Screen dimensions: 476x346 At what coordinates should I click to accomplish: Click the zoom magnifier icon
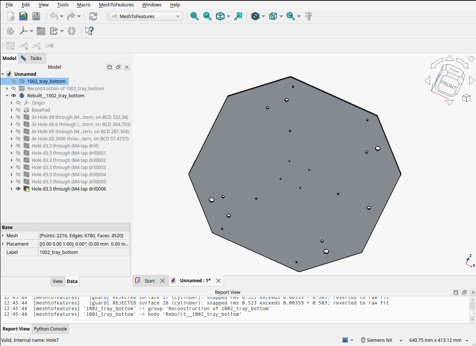pos(291,16)
